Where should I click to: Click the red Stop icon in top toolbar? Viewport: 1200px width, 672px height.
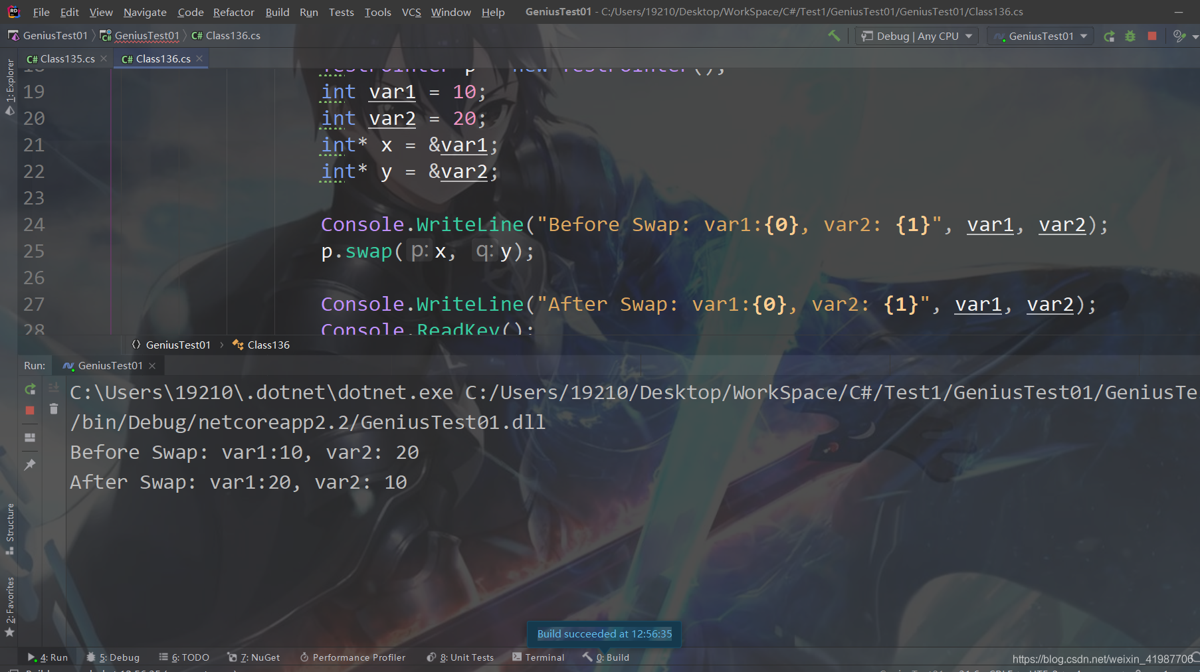click(1152, 36)
